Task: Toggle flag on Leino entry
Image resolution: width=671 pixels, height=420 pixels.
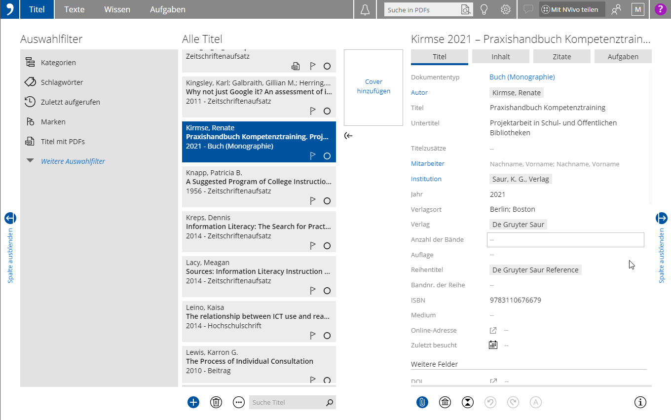Action: [312, 336]
